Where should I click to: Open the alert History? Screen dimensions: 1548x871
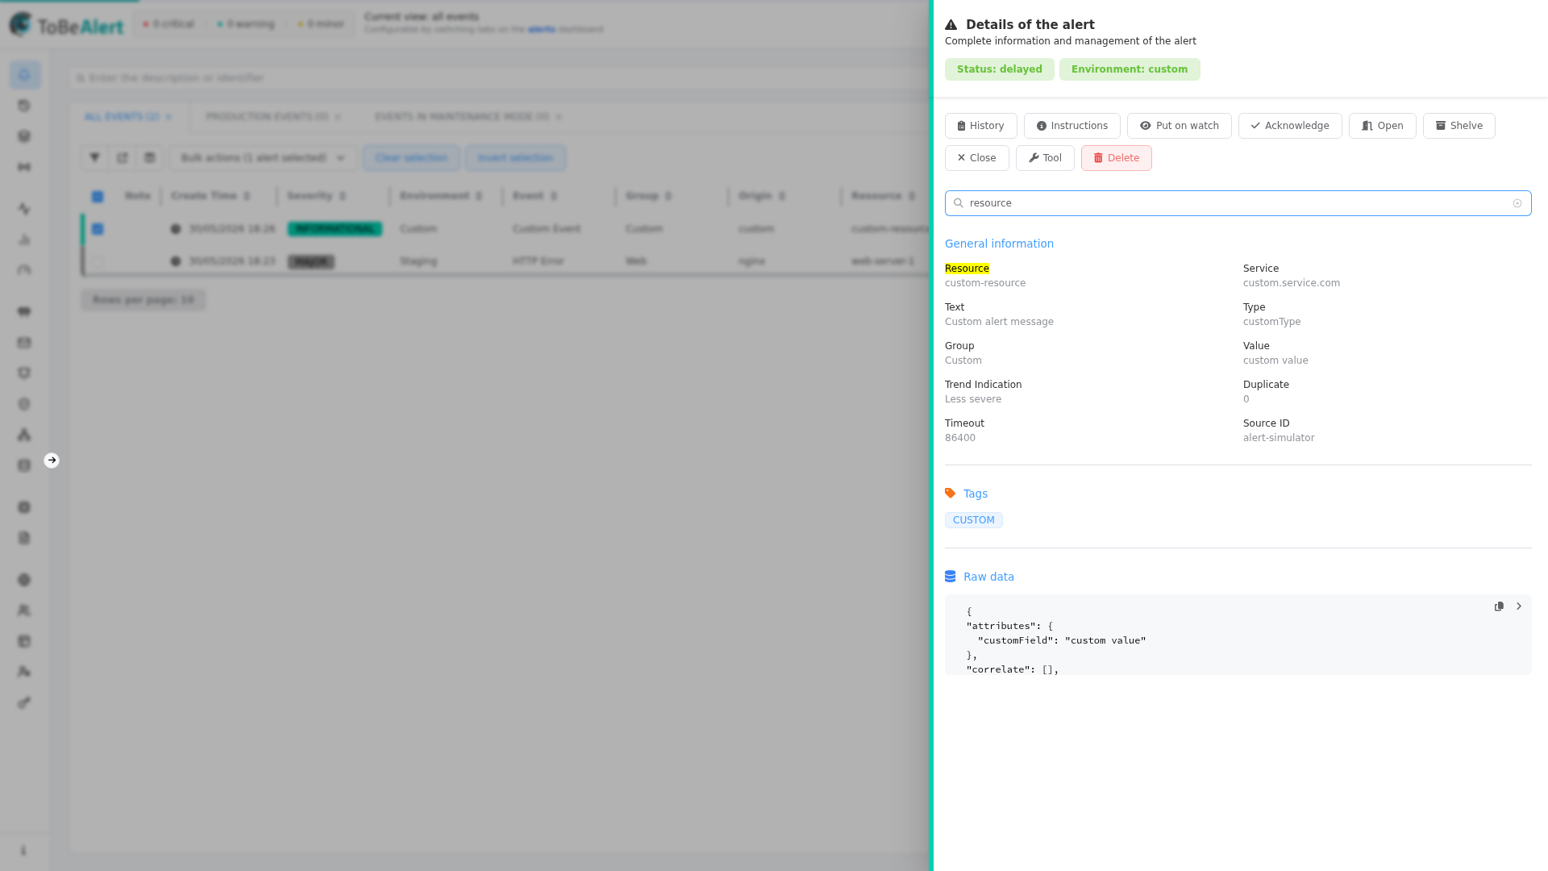[980, 126]
